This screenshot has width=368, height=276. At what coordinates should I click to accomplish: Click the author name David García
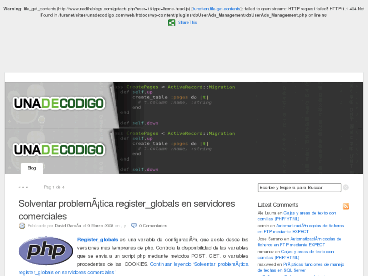[x=68, y=226]
